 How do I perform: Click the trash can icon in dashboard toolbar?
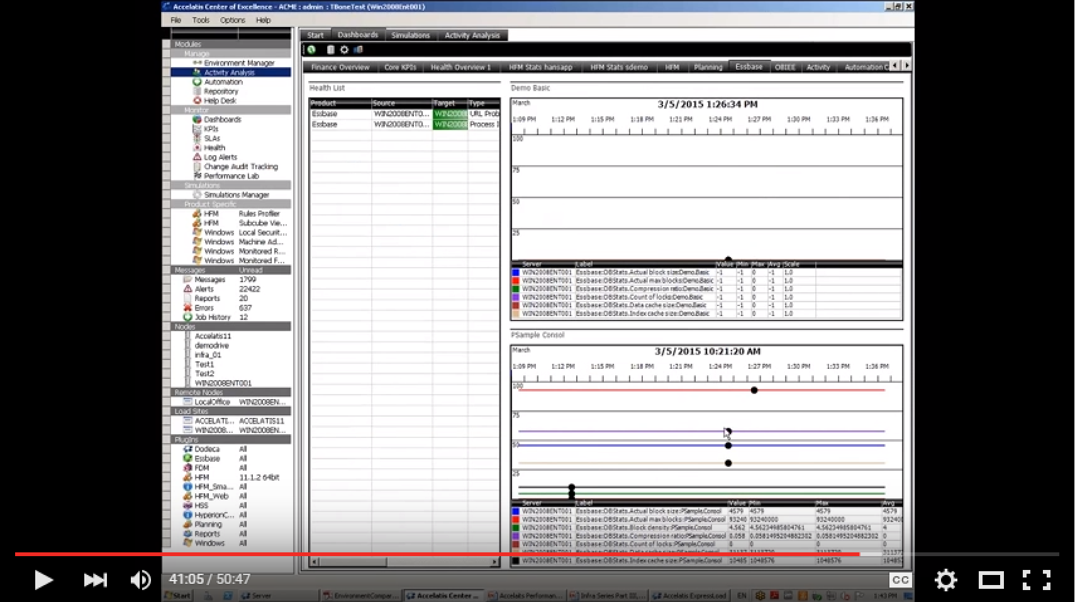[x=330, y=50]
